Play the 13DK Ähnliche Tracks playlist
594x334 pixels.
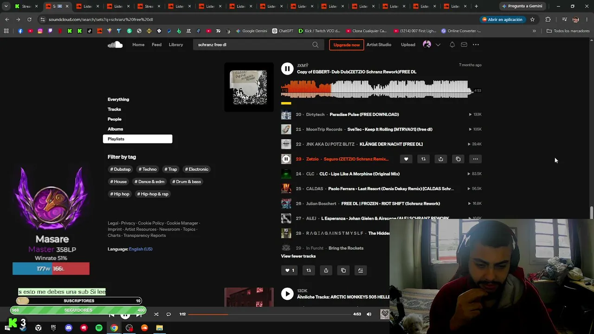[x=287, y=294]
